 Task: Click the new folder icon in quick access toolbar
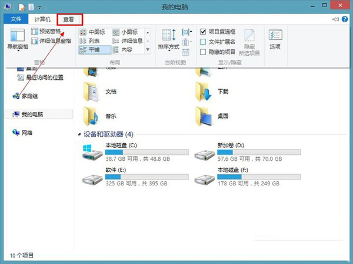[31, 7]
